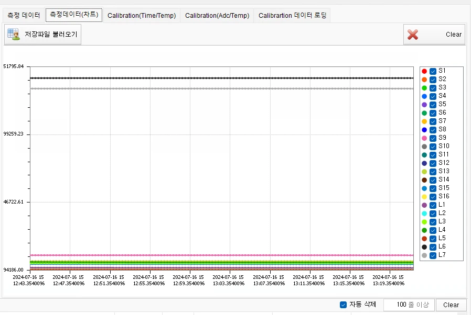
Task: Click the brown S14 color dot
Action: (424, 180)
